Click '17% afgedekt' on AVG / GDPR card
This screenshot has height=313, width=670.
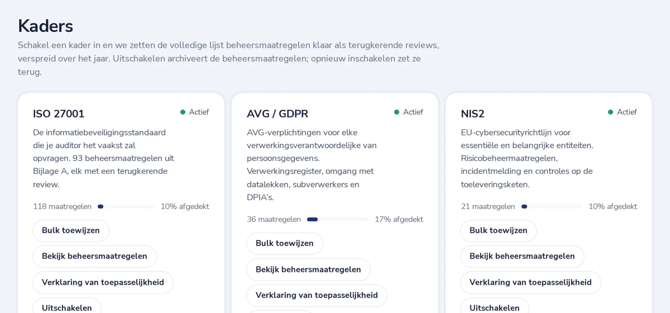[x=399, y=220]
